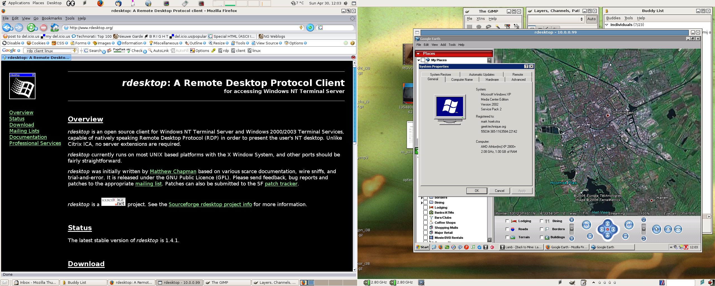The height and width of the screenshot is (286, 715).
Task: Click the PageRank indicator in Google toolbar
Action: tap(119, 50)
